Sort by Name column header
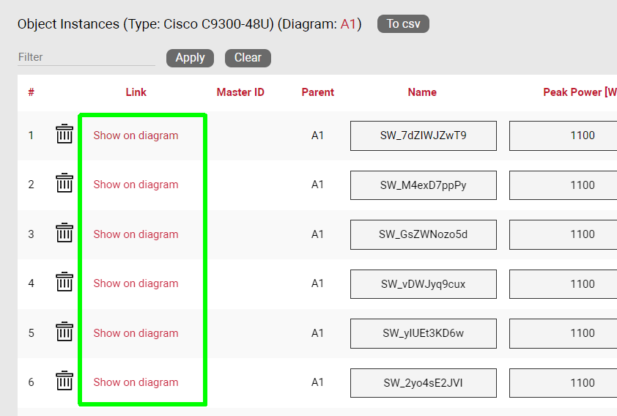The width and height of the screenshot is (617, 416). [x=422, y=92]
